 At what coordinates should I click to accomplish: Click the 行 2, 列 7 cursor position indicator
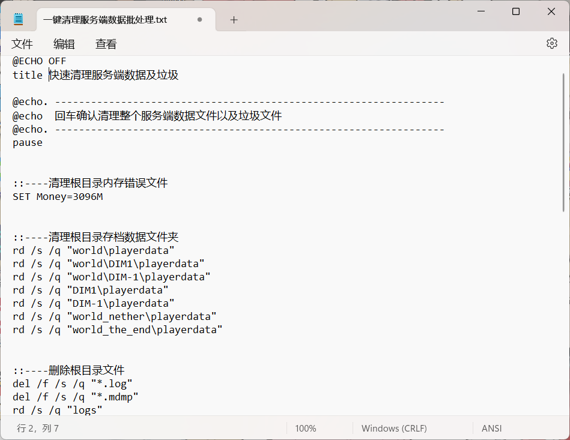click(37, 428)
